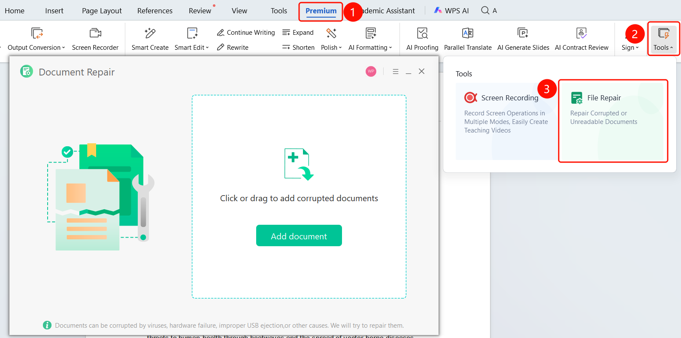
Task: Open the WPS AI tab
Action: 451,11
